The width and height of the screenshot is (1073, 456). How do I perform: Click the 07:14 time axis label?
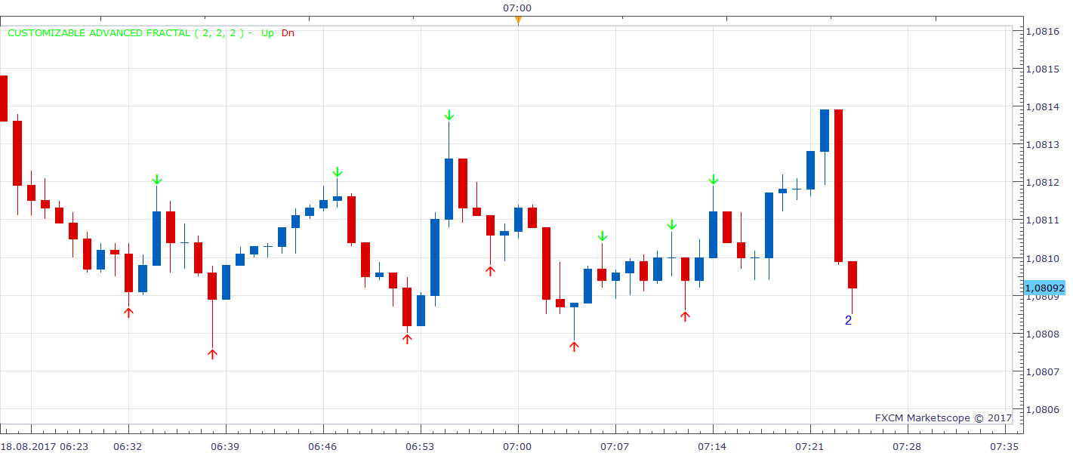[712, 447]
